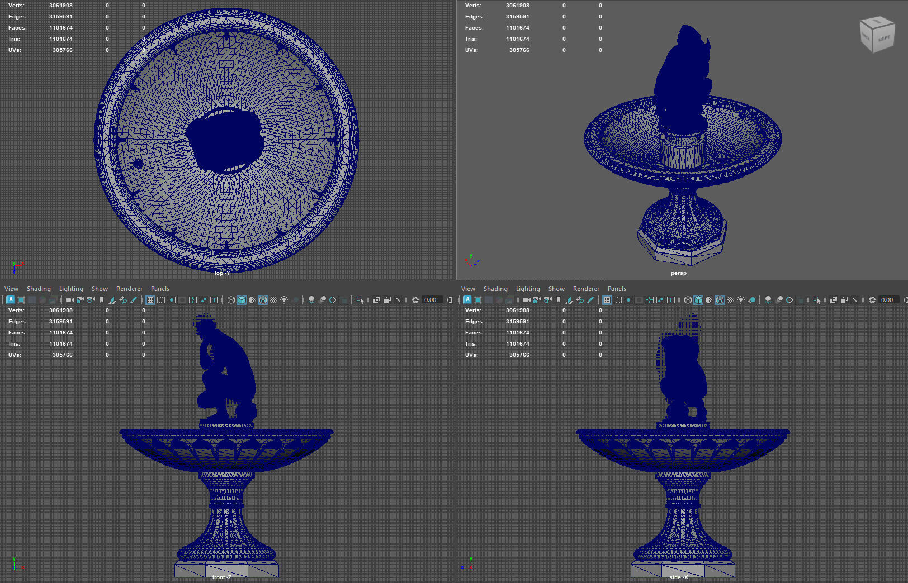Toggle Film Gate in front panel toolbar
This screenshot has height=583, width=908.
coord(161,300)
